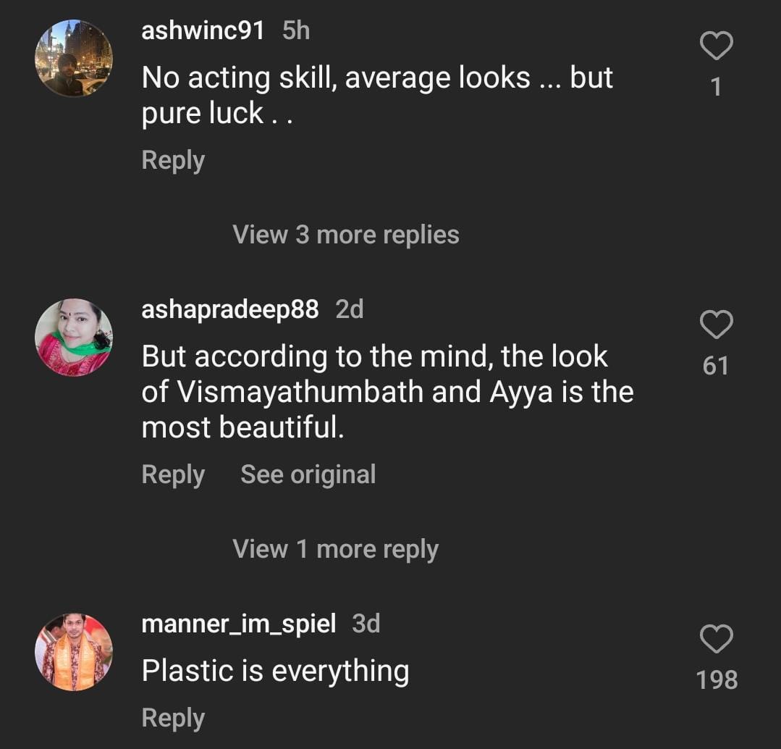Show original text via "See original"
The height and width of the screenshot is (749, 781).
pyautogui.click(x=308, y=474)
